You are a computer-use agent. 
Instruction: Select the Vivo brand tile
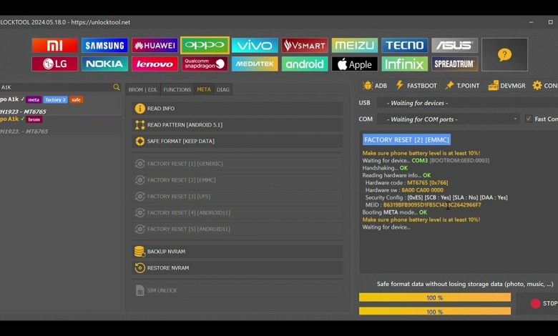[x=255, y=46]
